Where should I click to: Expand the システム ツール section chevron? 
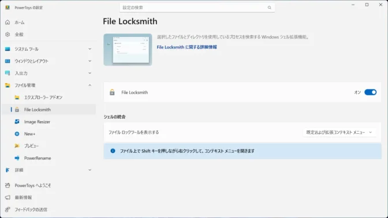90,49
